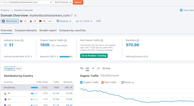Screen dimensions: 194x106
Task: Click the Backlinks info icon
Action: pos(138,40)
